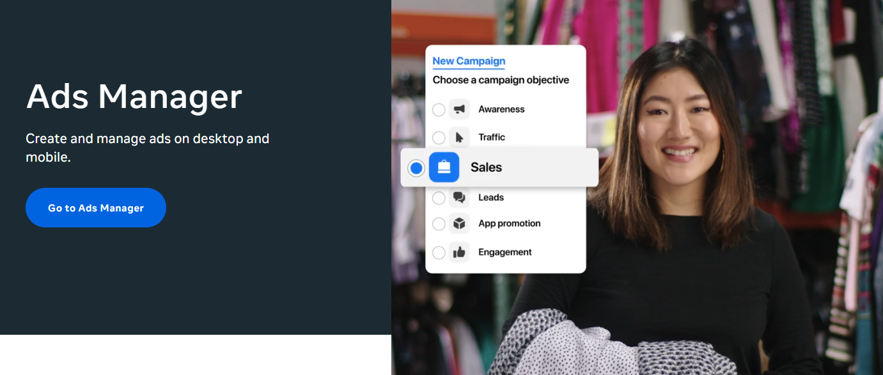Select the Leads radio button
This screenshot has width=883, height=375.
[x=439, y=197]
